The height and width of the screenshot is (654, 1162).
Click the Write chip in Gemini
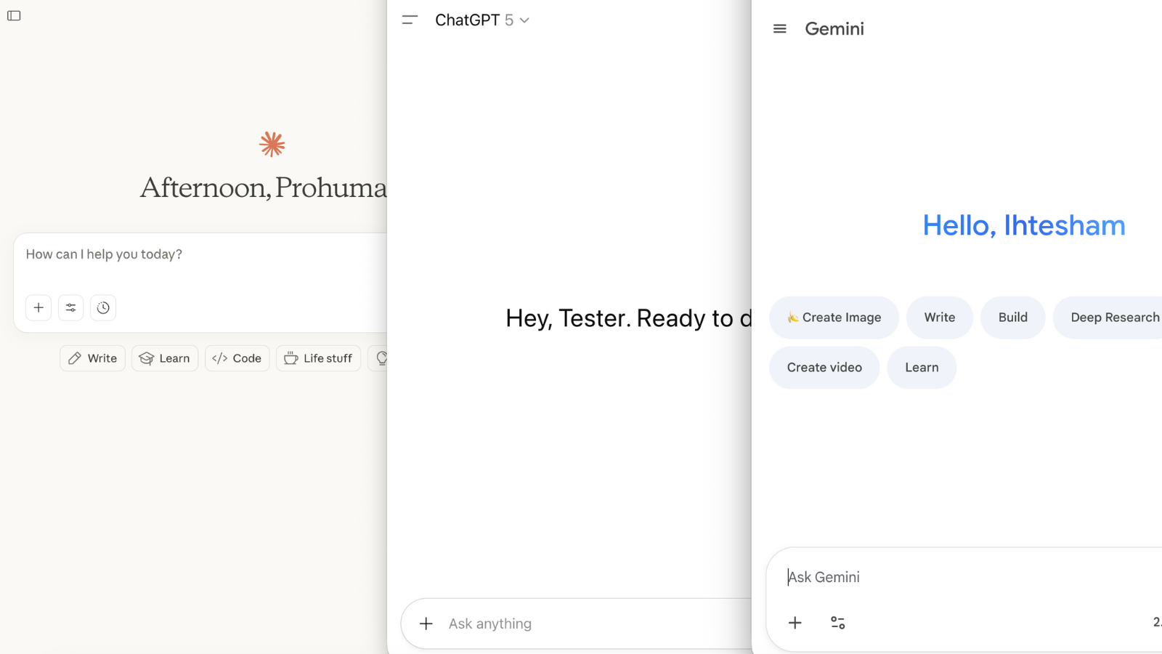click(x=940, y=318)
